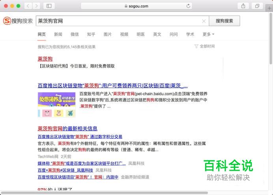Screen dimensions: 273x195
Task: Show all tabs overview icon
Action: pyautogui.click(x=257, y=6)
